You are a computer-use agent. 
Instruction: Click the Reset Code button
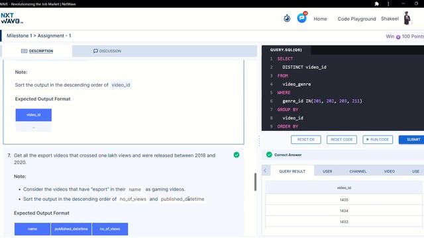point(342,139)
